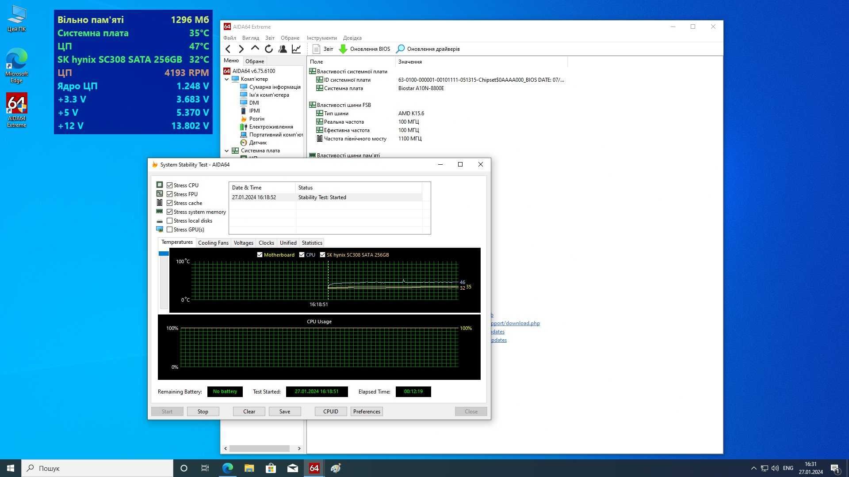
Task: Click the Cortana circle taskbar icon
Action: [184, 468]
